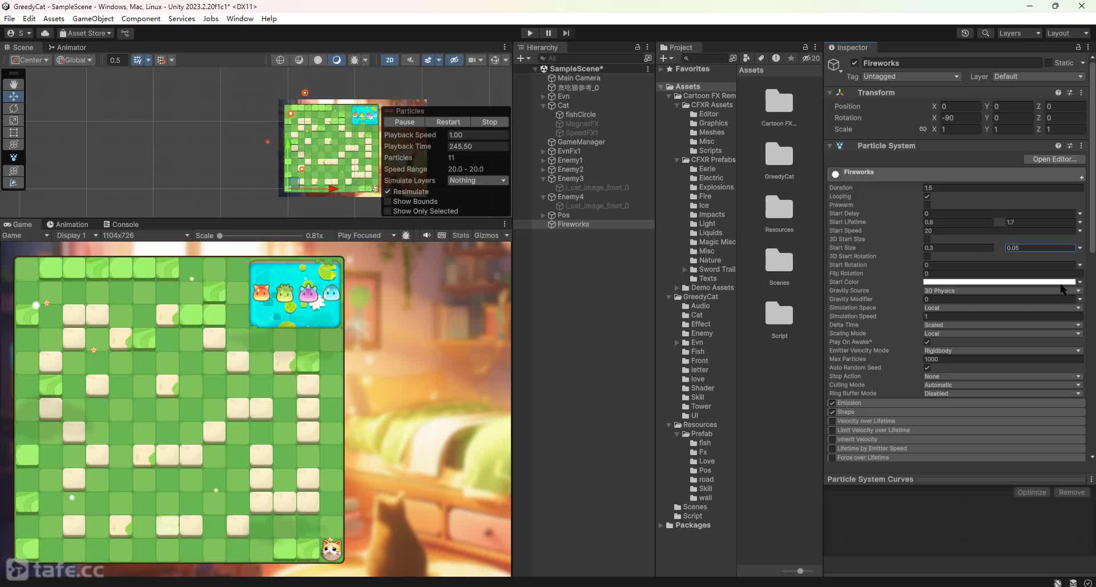This screenshot has width=1096, height=587.
Task: Expand the Packages folder
Action: [x=661, y=525]
